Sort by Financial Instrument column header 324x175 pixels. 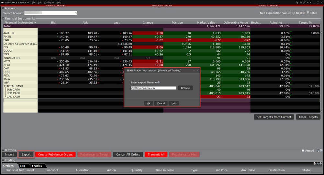(x=20, y=23)
